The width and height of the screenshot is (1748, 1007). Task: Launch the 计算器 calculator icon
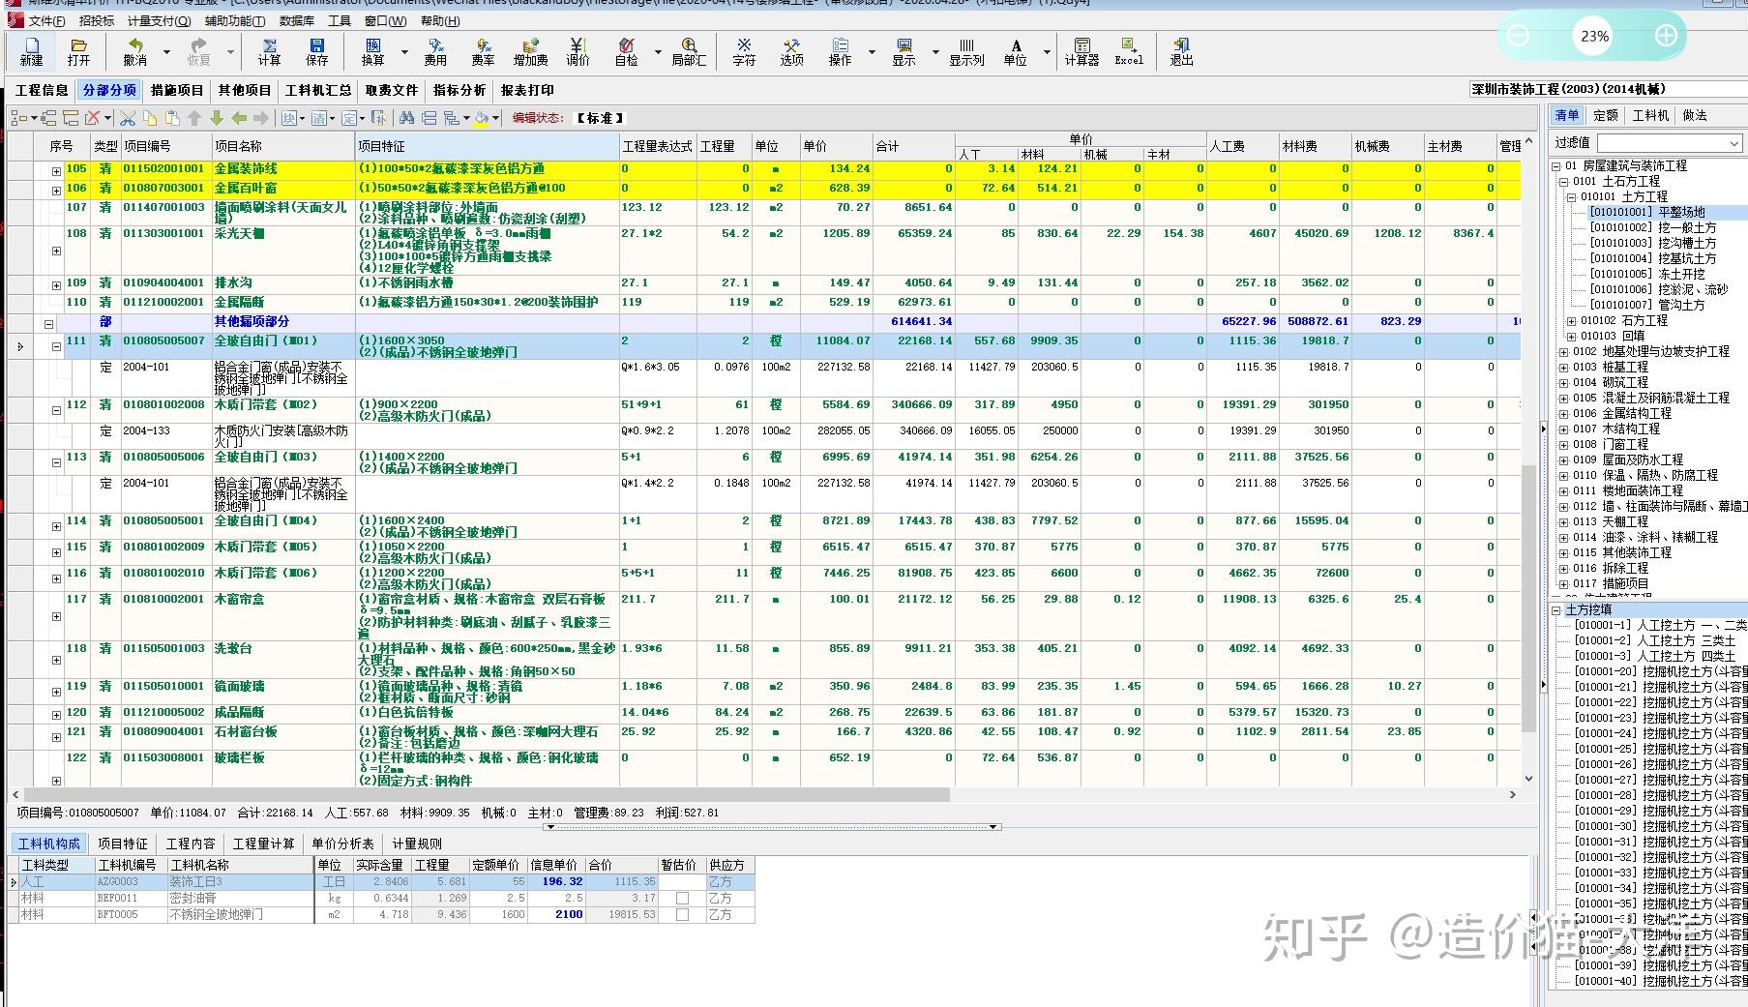click(x=1081, y=52)
